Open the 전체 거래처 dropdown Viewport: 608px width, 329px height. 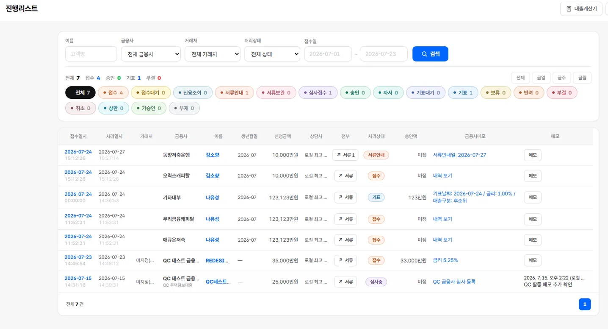coord(213,54)
